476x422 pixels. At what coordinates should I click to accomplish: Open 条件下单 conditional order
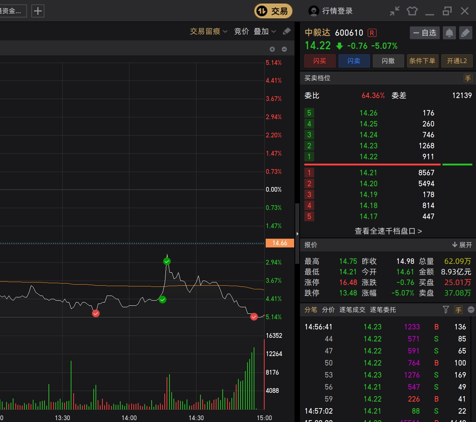point(422,61)
